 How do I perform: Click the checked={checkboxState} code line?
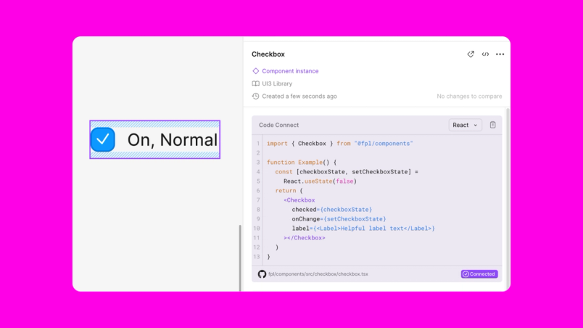[x=331, y=210]
